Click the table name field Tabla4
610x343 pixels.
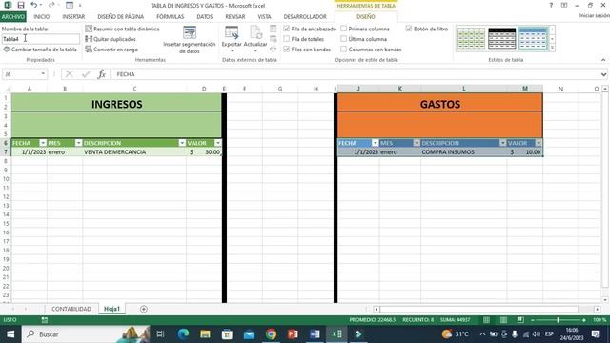[40, 39]
